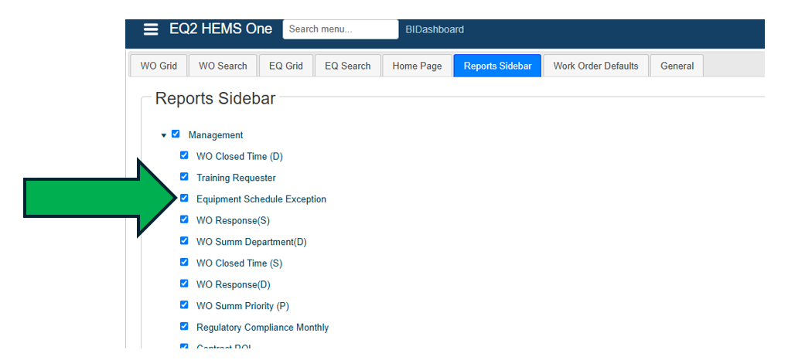Image resolution: width=812 pixels, height=360 pixels.
Task: Open the Home Page tab
Action: (417, 66)
